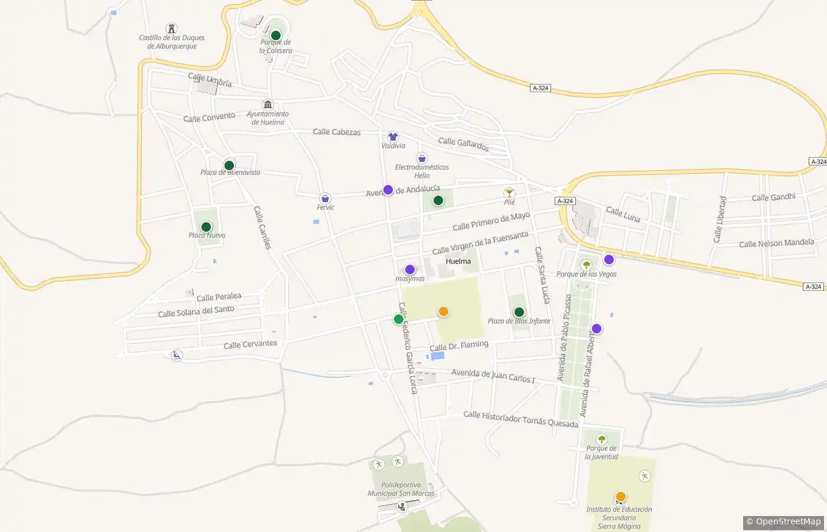Click the Avenida de Juan Carlos I label
The height and width of the screenshot is (532, 827).
[x=493, y=375]
